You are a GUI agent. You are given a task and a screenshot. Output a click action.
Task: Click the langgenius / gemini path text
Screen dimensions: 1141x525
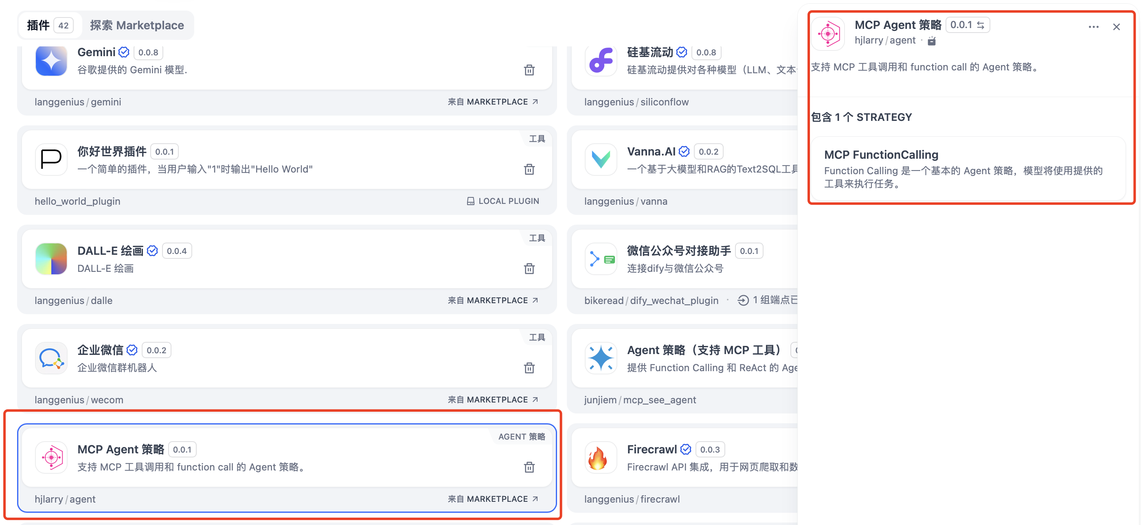click(78, 102)
